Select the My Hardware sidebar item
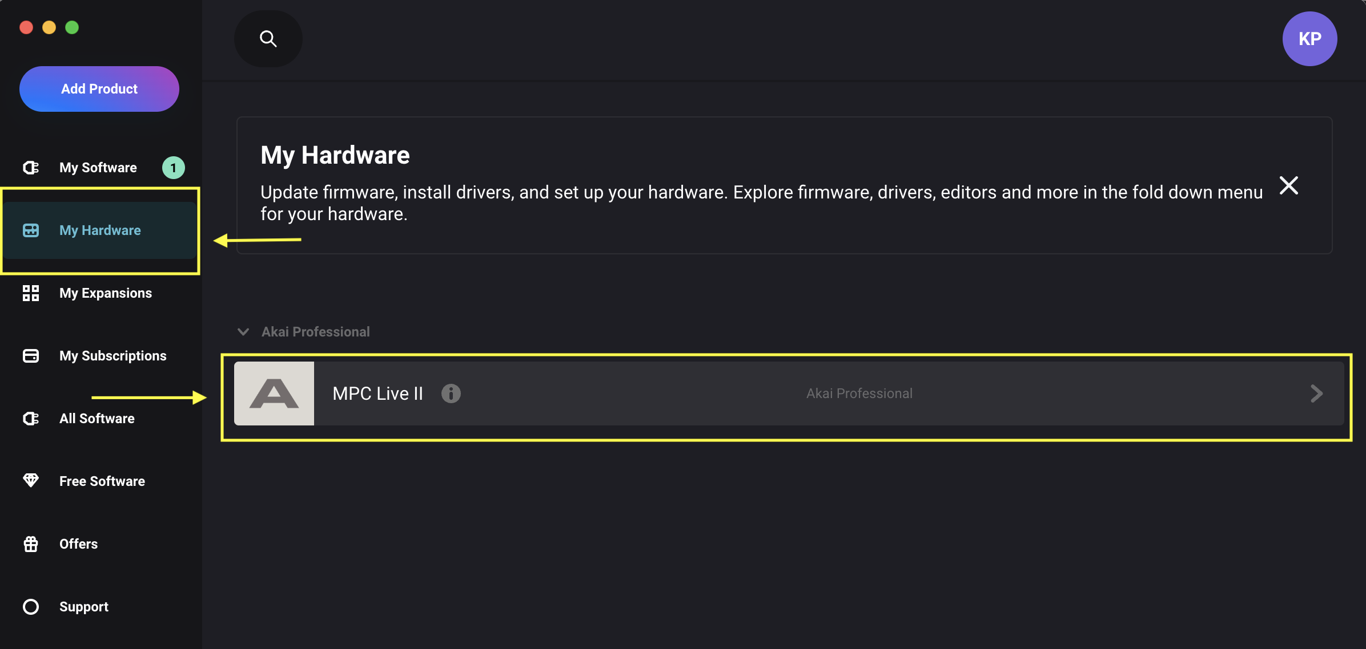Screen dimensions: 1366x649 click(100, 230)
